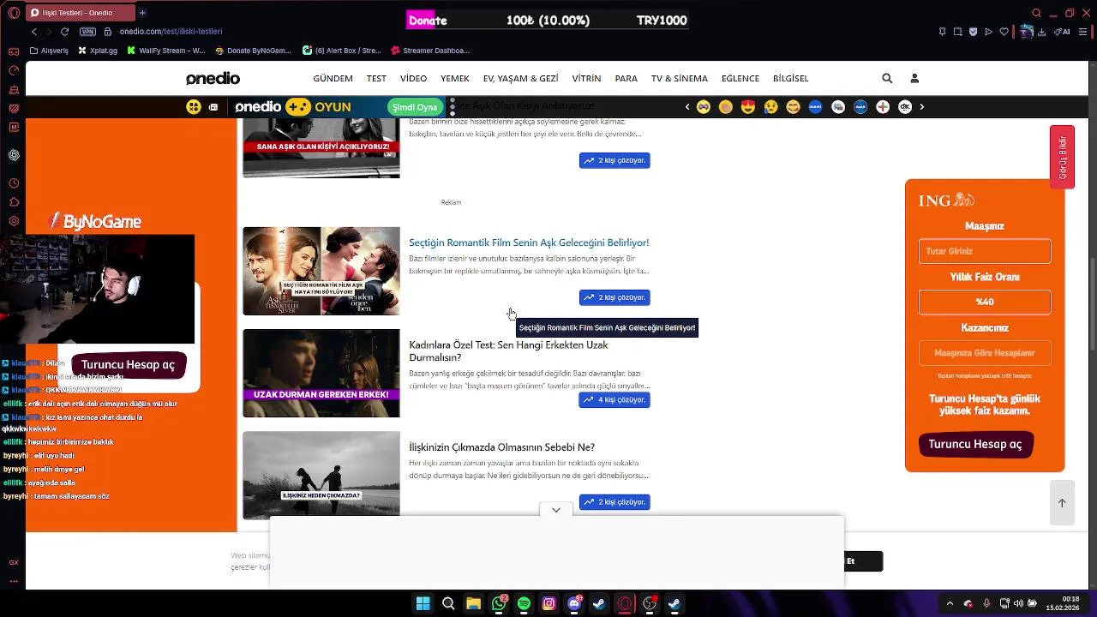Open WhatsApp from the taskbar
The width and height of the screenshot is (1097, 617).
499,604
